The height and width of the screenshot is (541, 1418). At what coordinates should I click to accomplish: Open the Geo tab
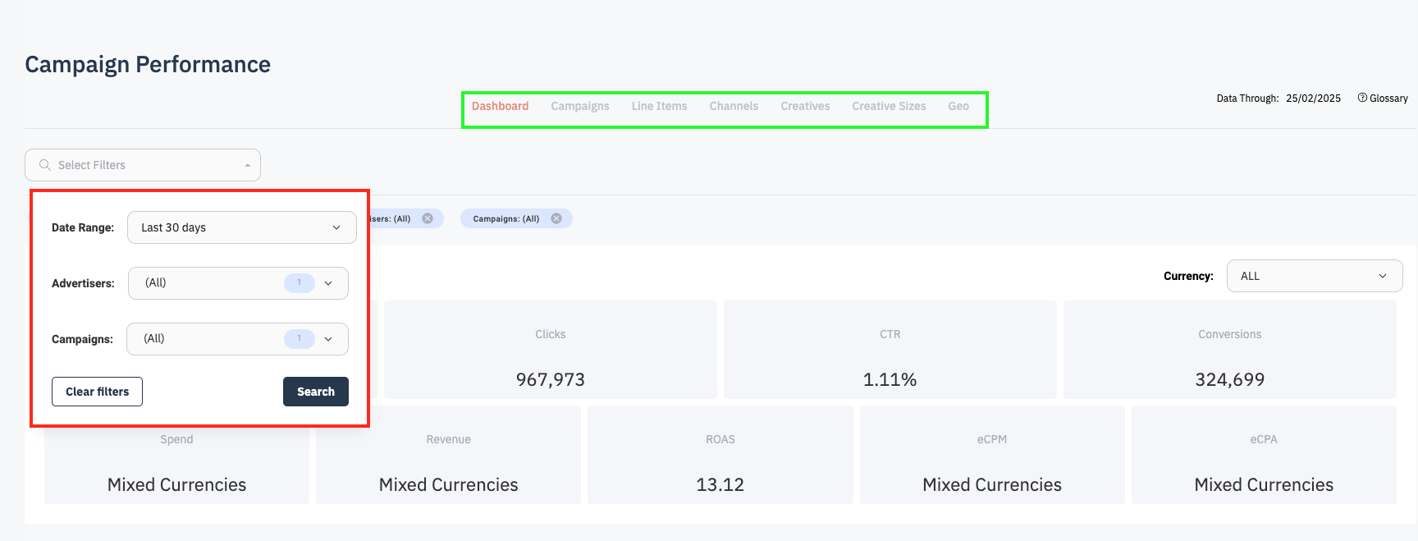click(x=958, y=107)
